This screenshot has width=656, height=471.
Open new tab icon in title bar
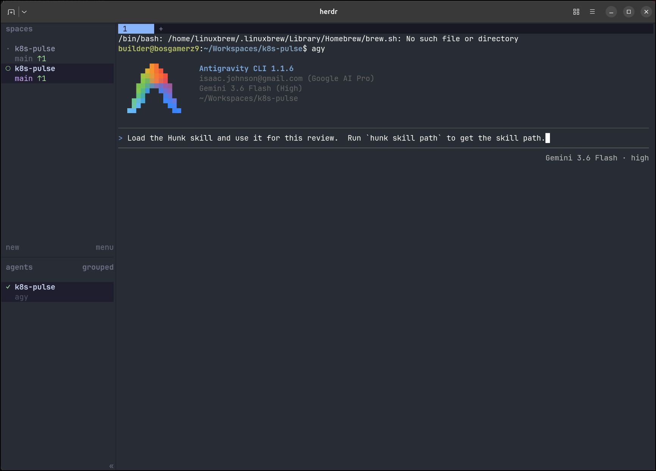click(11, 12)
